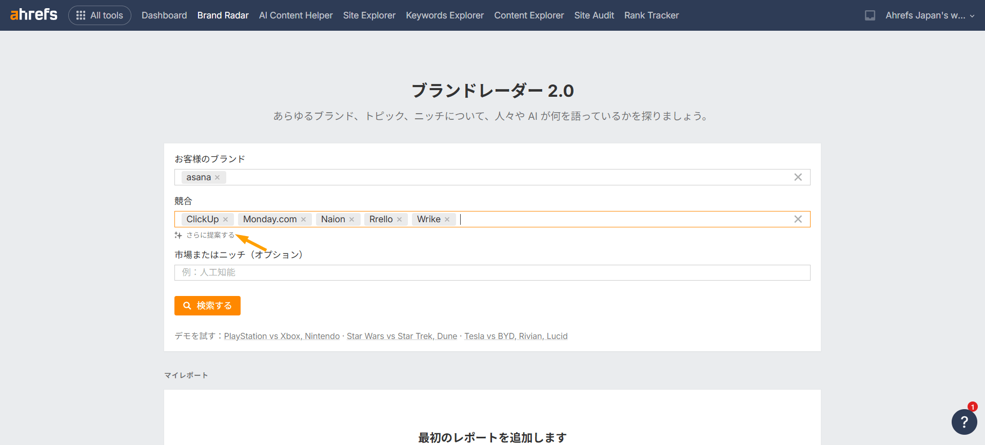Viewport: 985px width, 445px height.
Task: Remove the Wrike competitor tag
Action: point(447,219)
